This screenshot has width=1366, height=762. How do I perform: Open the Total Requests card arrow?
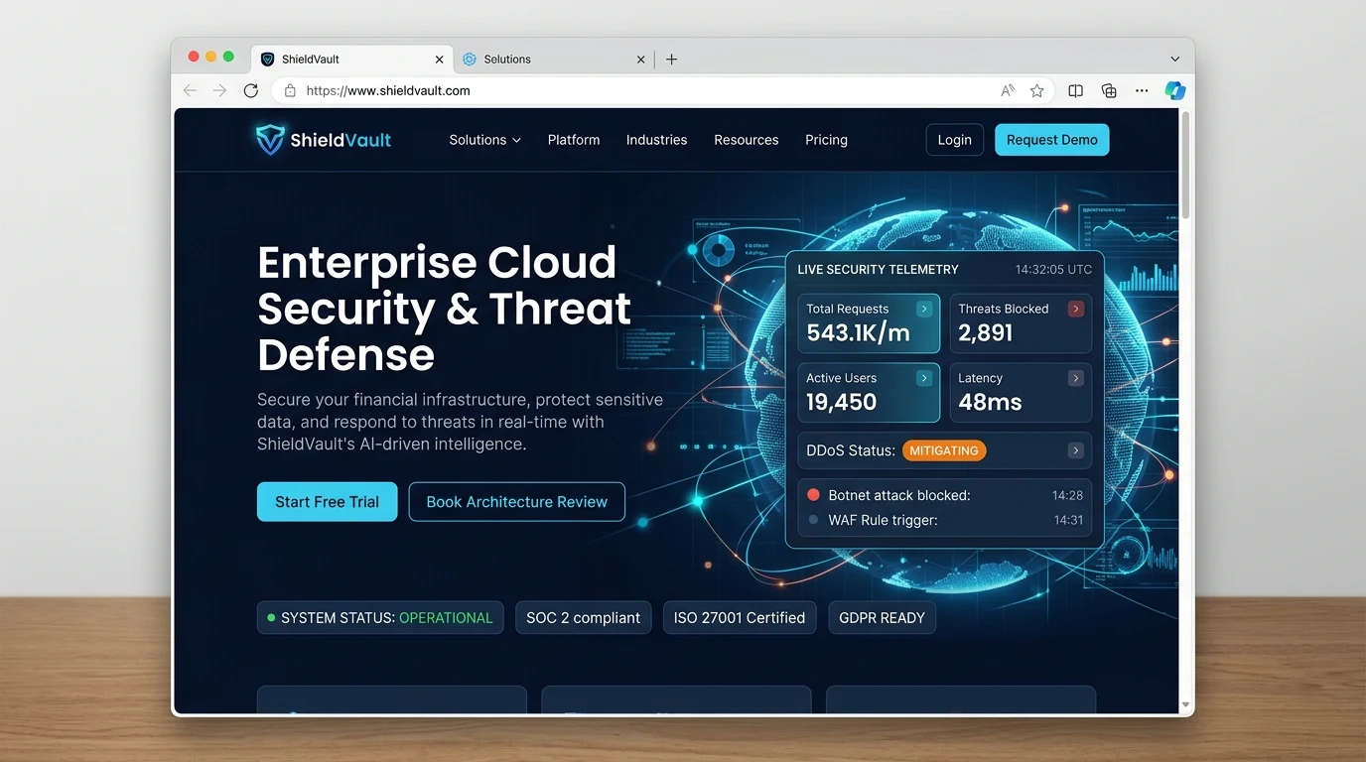point(924,309)
